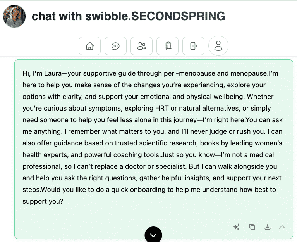Viewport: 297px width, 242px height.
Task: Click the sparkle AI icon under message
Action: click(237, 227)
